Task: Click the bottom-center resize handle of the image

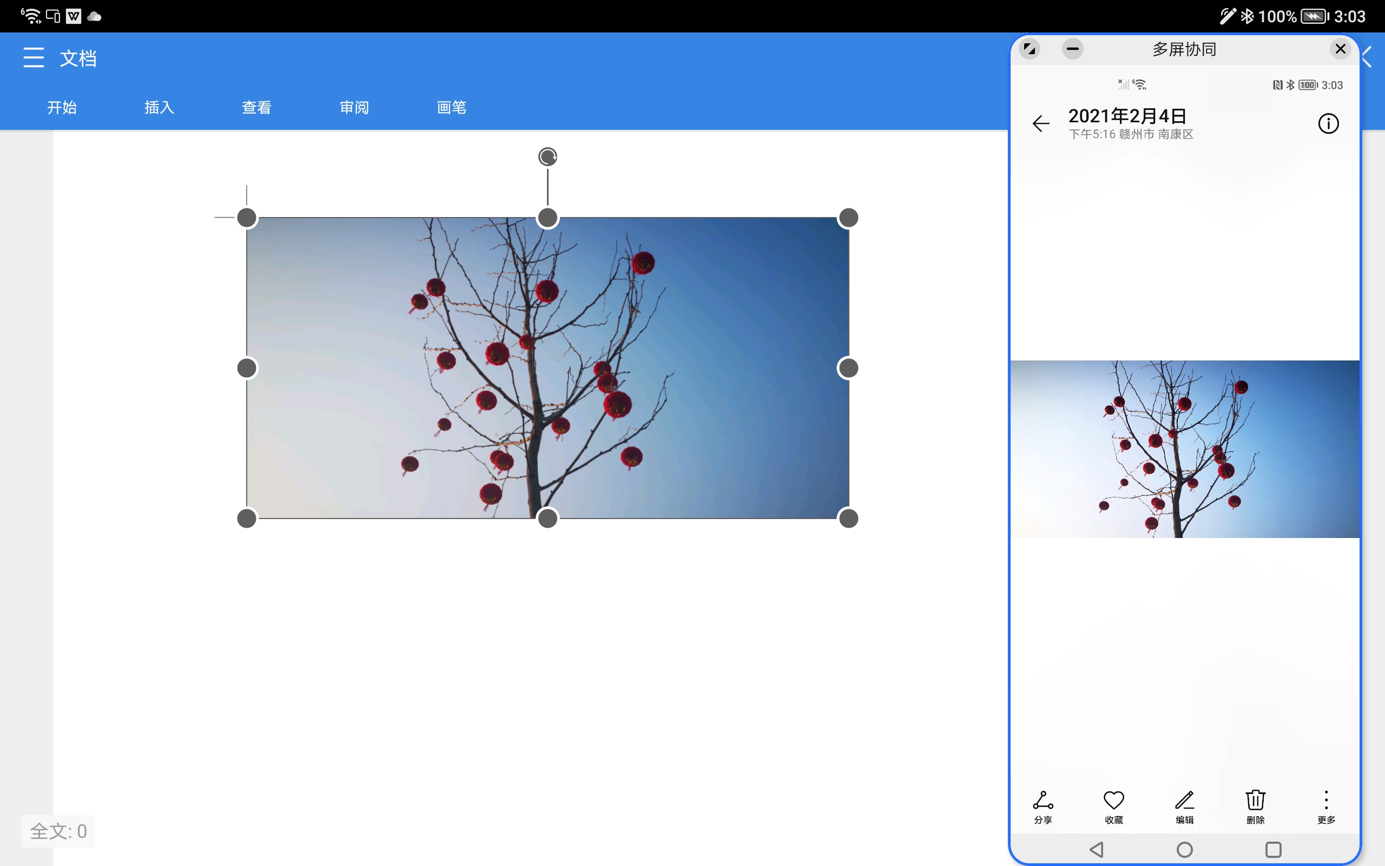Action: coord(548,519)
